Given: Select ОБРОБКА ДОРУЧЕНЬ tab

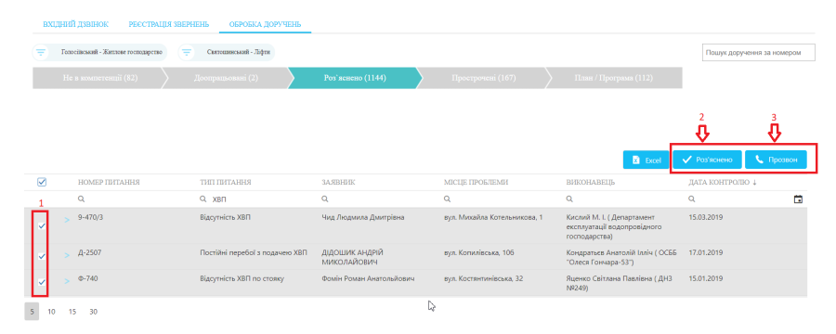Looking at the screenshot, I should click(265, 24).
